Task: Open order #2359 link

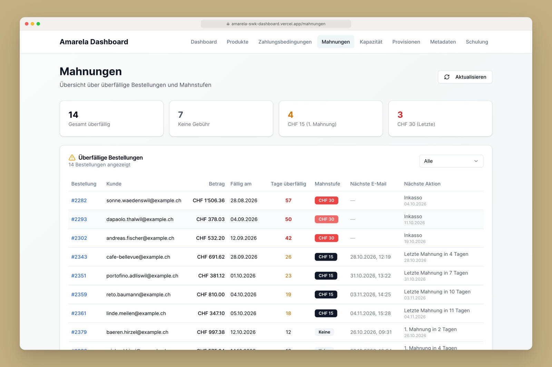Action: 79,295
